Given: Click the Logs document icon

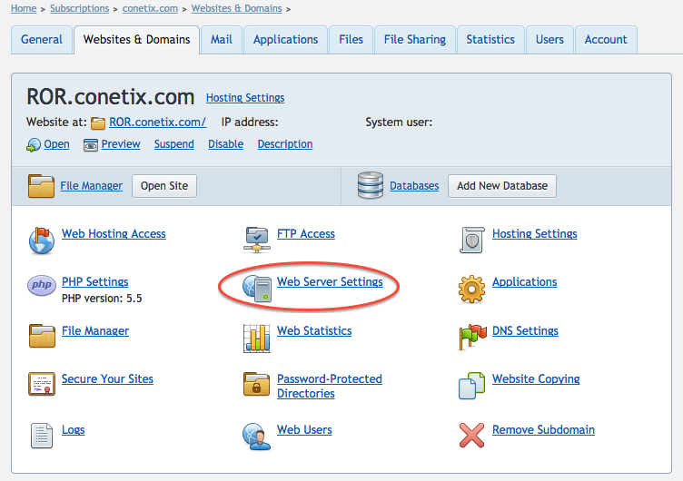Looking at the screenshot, I should 42,436.
